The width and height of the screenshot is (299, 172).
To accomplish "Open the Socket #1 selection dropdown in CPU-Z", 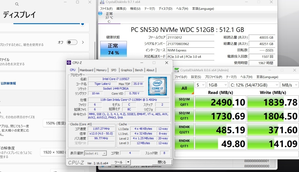I will (x=95, y=153).
